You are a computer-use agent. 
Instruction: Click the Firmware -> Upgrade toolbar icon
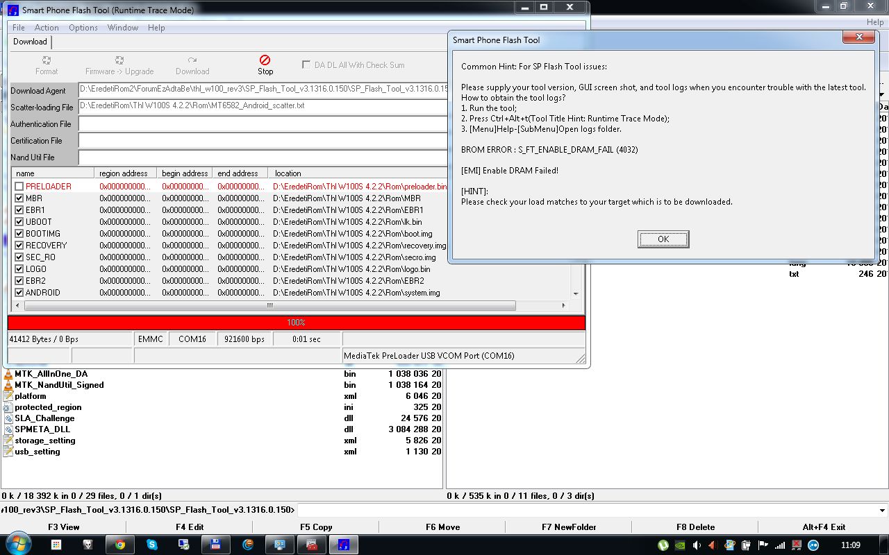[x=119, y=60]
